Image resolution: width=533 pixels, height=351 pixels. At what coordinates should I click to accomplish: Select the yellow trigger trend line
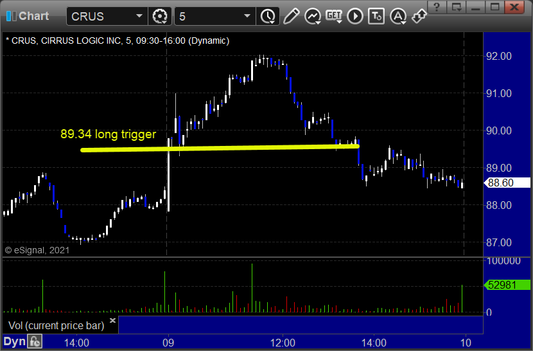pos(220,148)
